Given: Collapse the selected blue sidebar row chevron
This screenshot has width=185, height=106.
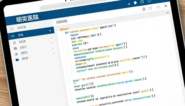Looking at the screenshot, I should [x=50, y=31].
